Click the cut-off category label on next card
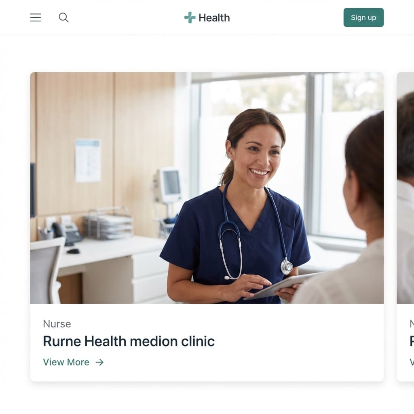Image resolution: width=414 pixels, height=414 pixels. (x=412, y=324)
